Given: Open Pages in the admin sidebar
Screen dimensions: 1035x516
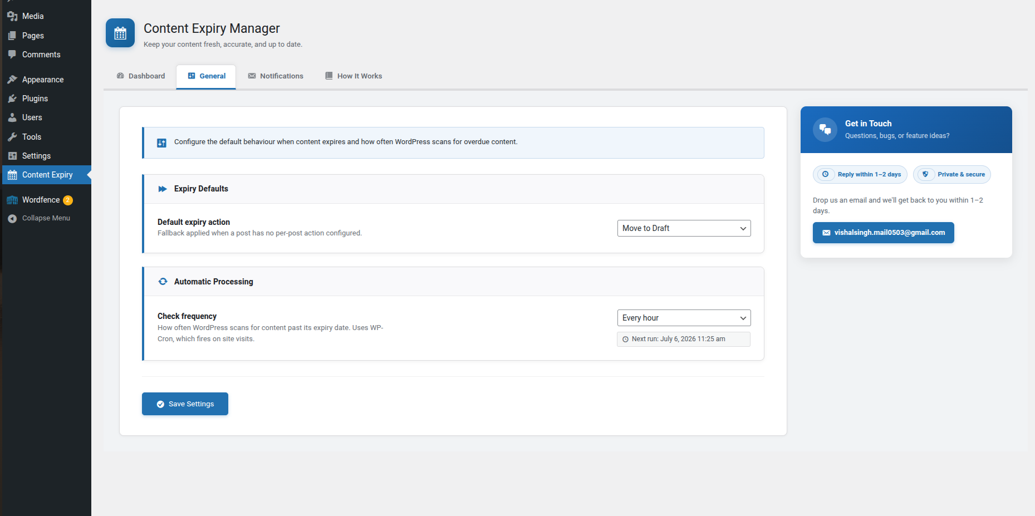Looking at the screenshot, I should pyautogui.click(x=47, y=36).
